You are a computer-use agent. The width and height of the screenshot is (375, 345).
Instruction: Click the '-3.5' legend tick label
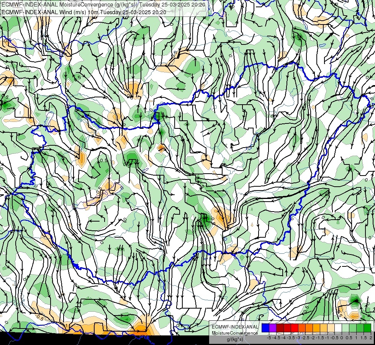[x=291, y=338]
